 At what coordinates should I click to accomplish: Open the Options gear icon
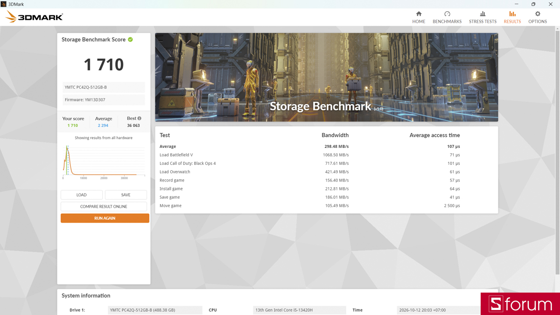click(538, 14)
